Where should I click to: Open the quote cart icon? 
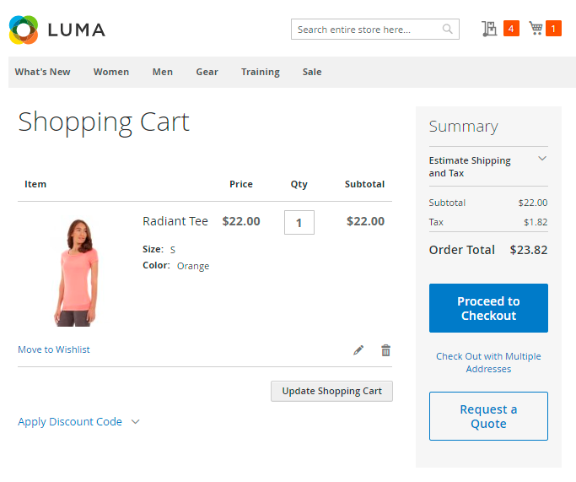489,29
